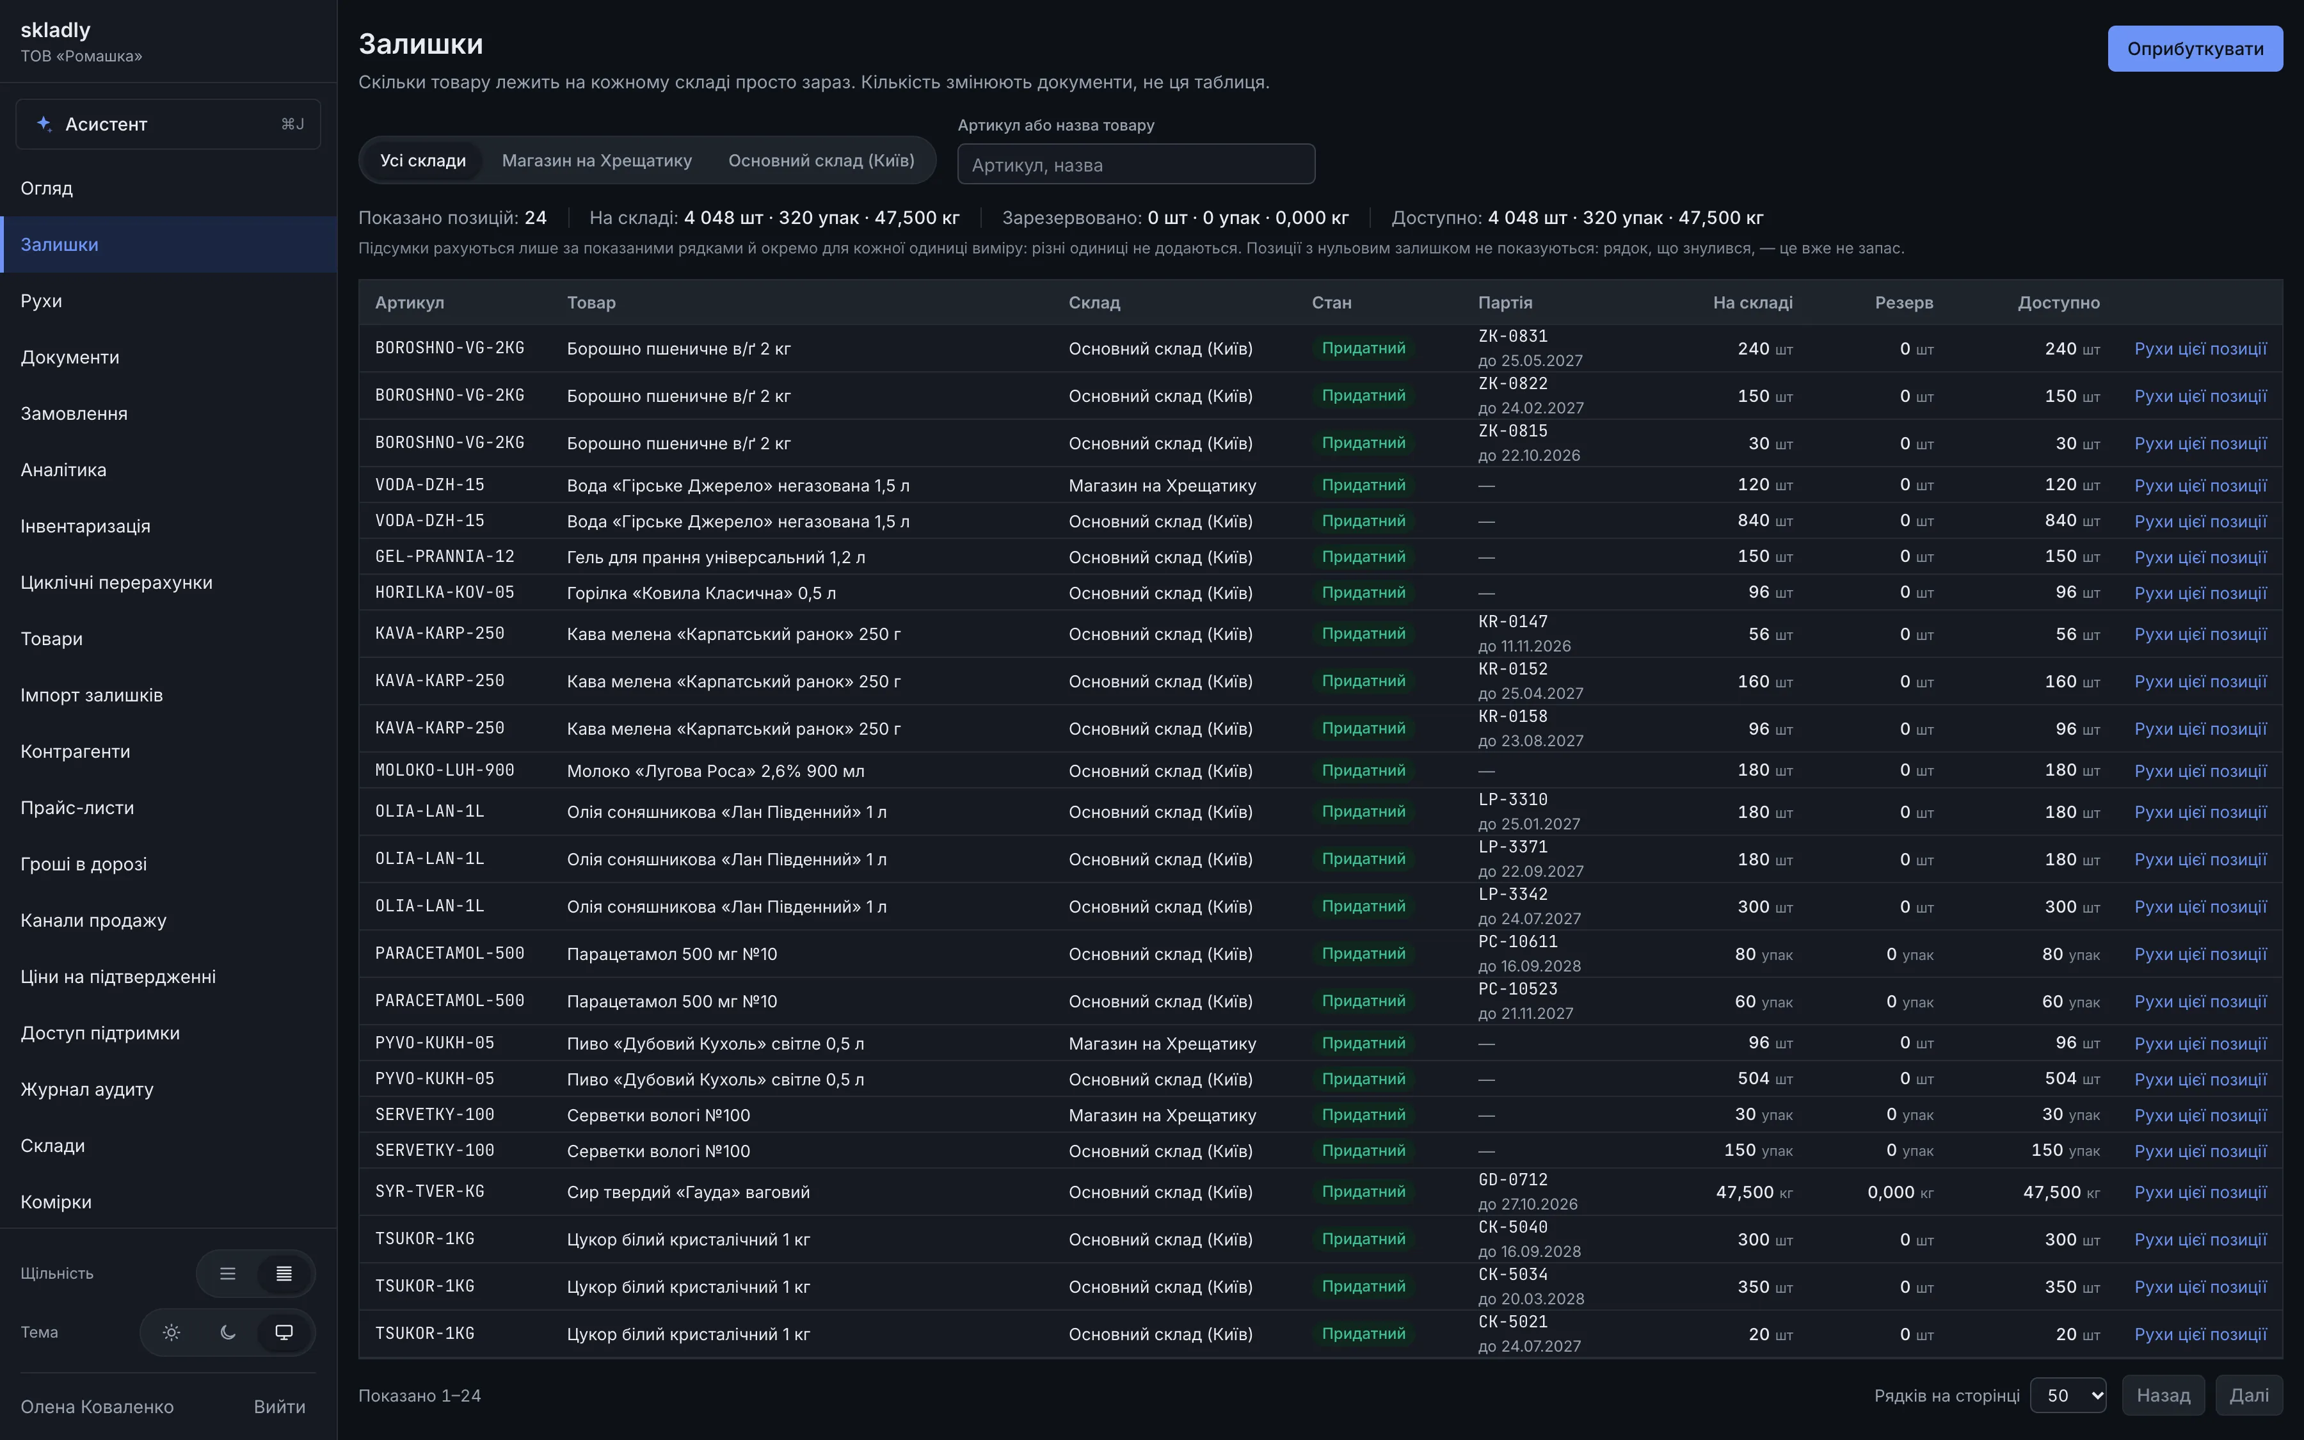Click the Артикул, назва search field
The width and height of the screenshot is (2304, 1440).
tap(1136, 164)
